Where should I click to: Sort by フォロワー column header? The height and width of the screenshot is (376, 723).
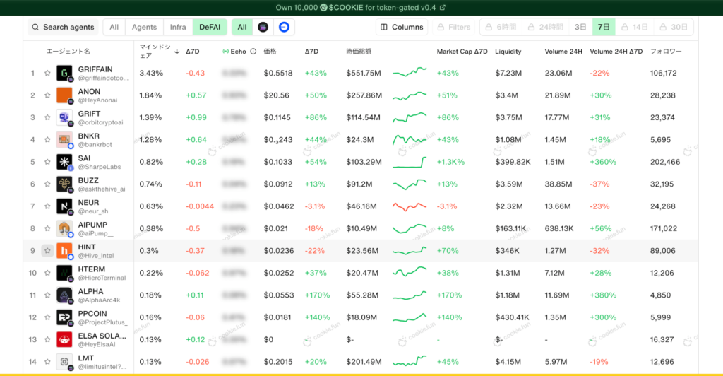pos(666,52)
